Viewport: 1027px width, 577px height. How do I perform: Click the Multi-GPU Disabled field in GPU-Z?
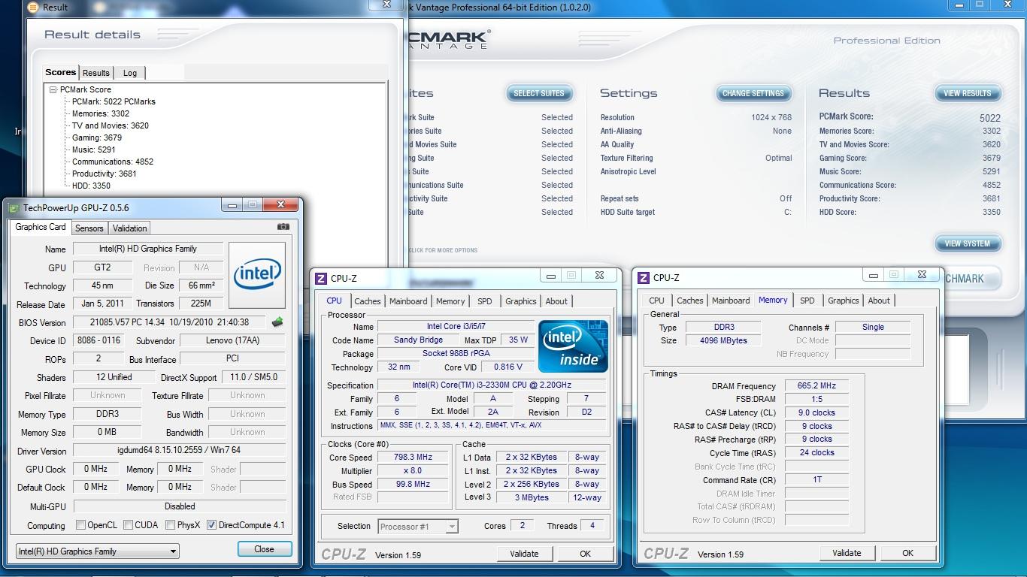pos(180,506)
